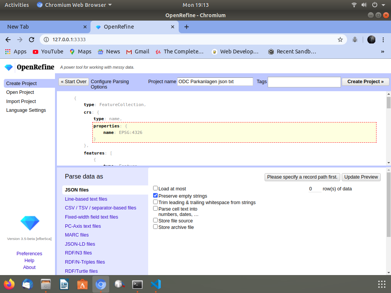Image resolution: width=391 pixels, height=293 pixels.
Task: Click the OpenRefine diamond logo in header
Action: (9, 68)
